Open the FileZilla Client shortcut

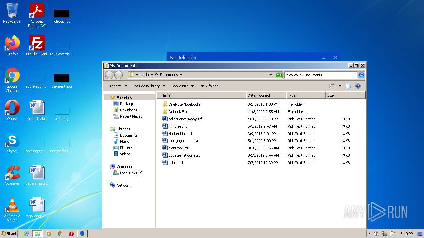coord(37,46)
